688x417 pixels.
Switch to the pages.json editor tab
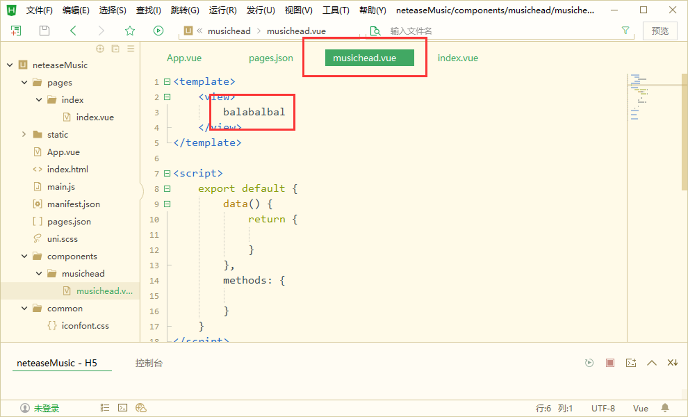(x=271, y=58)
